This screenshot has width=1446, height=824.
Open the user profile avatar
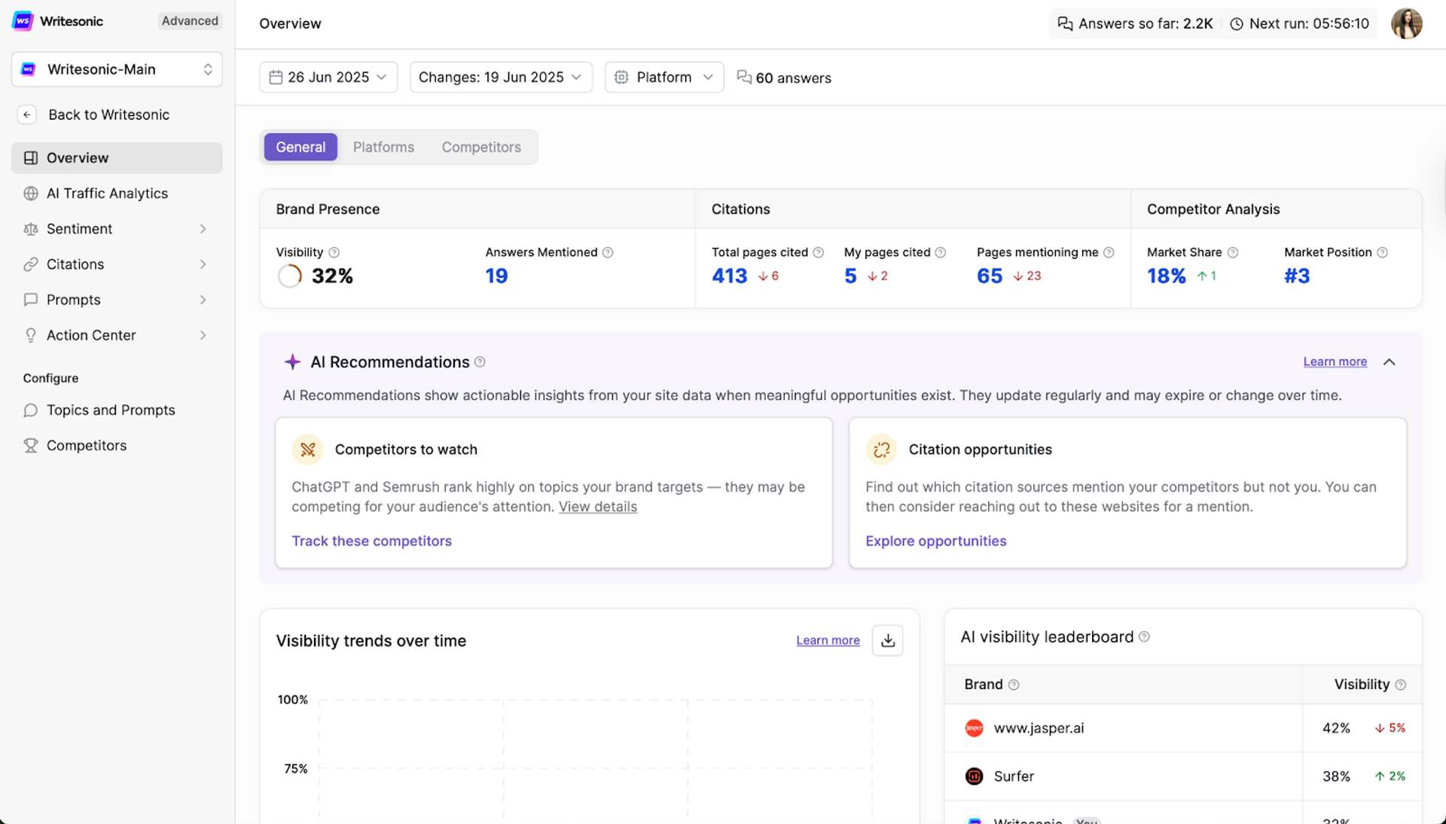coord(1406,23)
